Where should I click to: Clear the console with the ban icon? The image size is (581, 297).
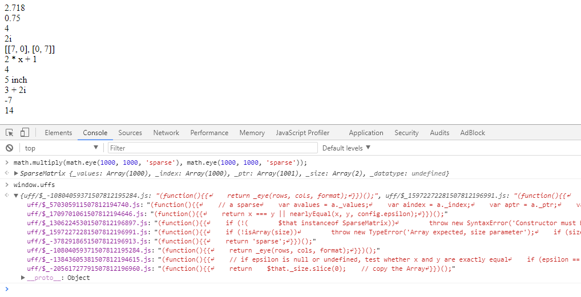(x=10, y=148)
